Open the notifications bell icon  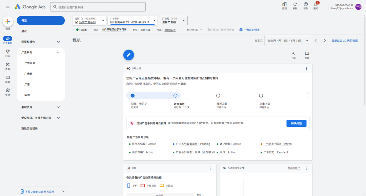pos(316,4)
